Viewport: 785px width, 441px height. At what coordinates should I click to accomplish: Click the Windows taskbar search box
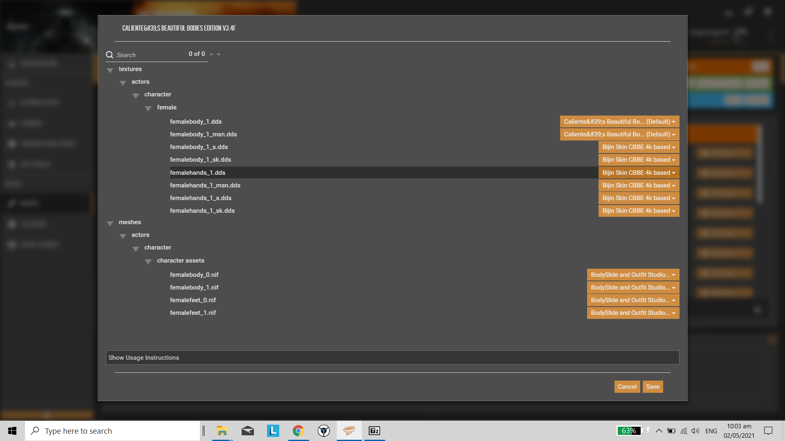pos(112,431)
